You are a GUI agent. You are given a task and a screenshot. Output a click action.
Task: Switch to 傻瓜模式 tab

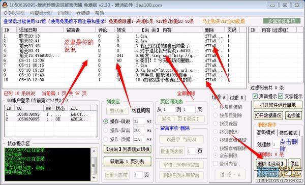tap(288, 133)
